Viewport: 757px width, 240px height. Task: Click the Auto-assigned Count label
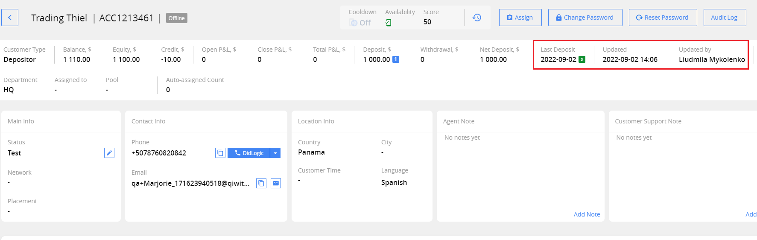point(195,80)
